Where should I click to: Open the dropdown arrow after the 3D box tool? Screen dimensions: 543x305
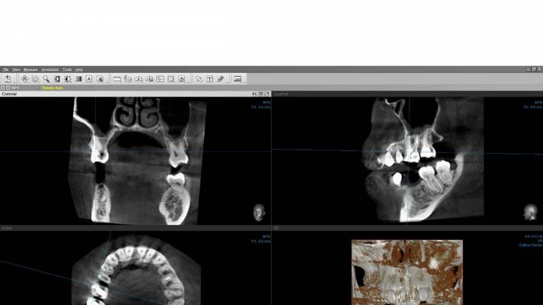pyautogui.click(x=188, y=82)
